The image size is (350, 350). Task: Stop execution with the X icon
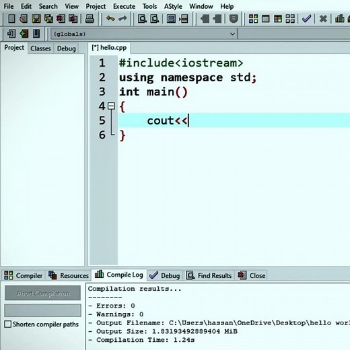tap(323, 19)
